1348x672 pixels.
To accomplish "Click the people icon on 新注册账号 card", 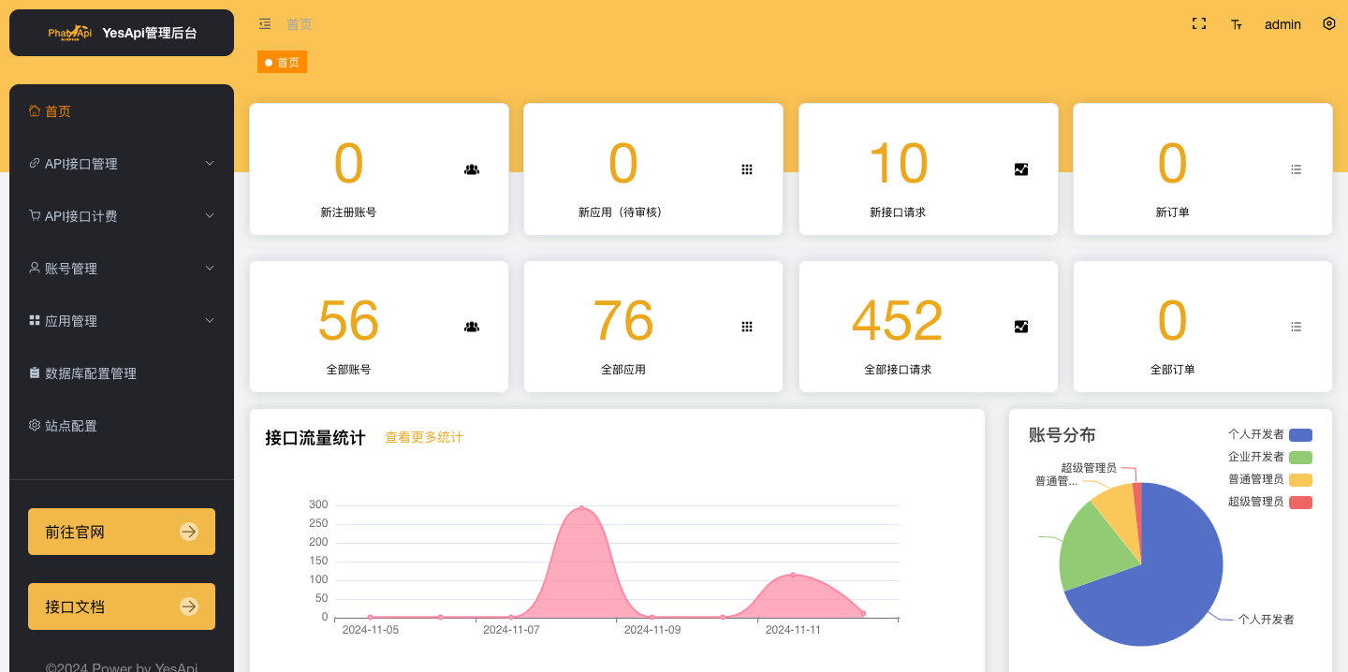I will 472,169.
